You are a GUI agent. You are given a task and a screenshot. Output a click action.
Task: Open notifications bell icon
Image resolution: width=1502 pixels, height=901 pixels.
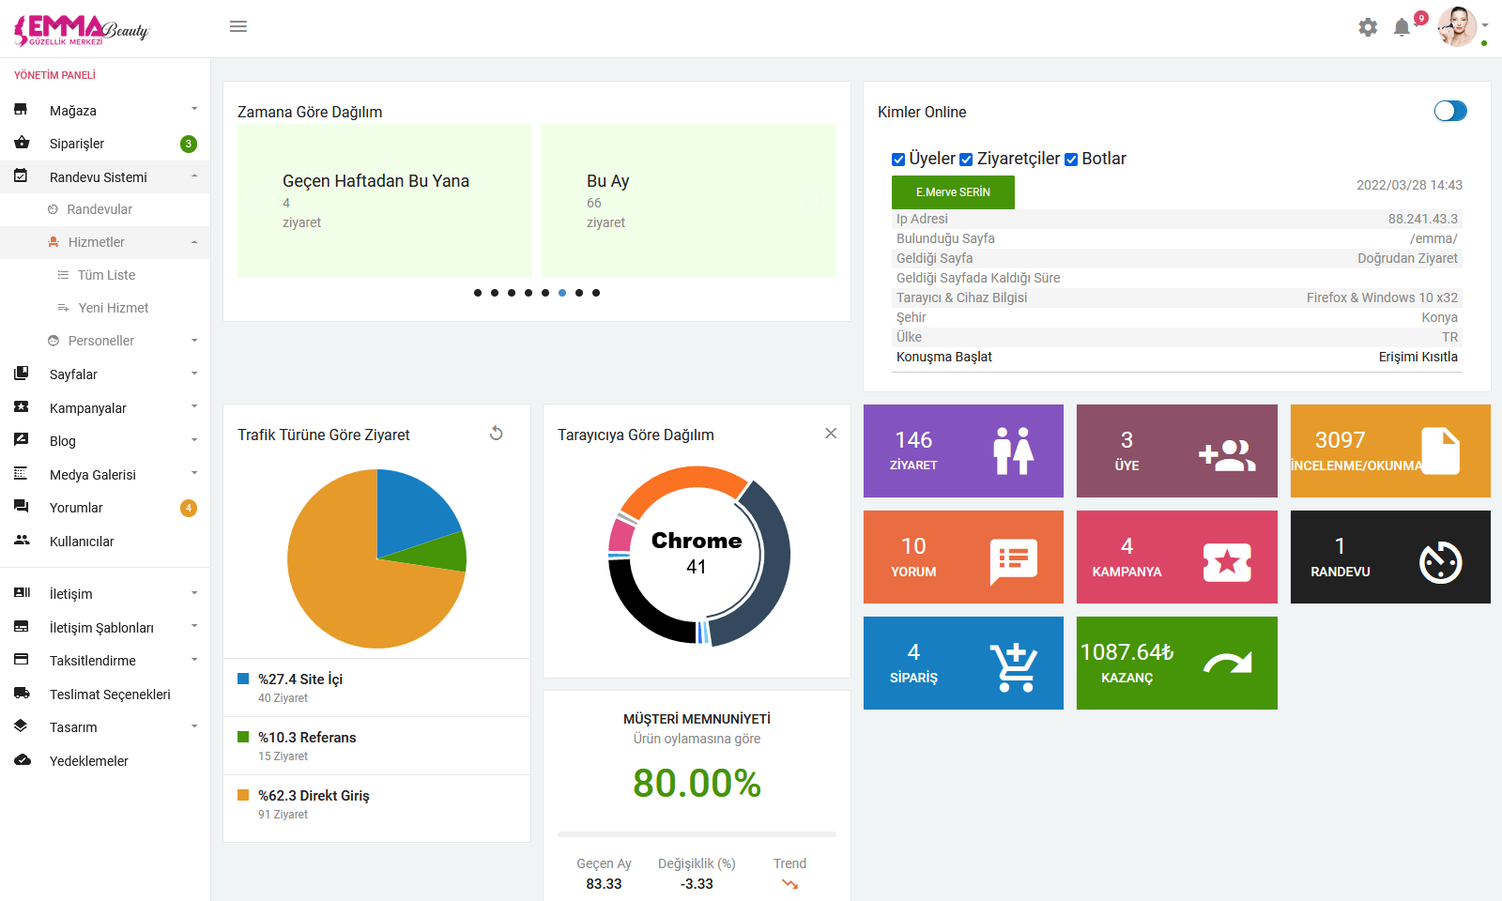[x=1402, y=27]
